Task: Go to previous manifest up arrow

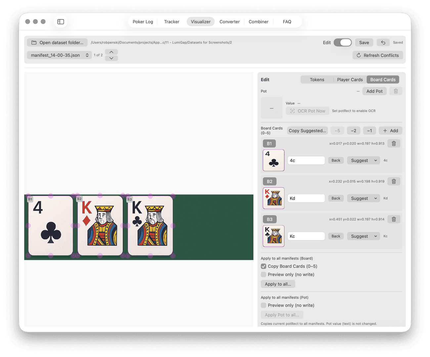Action: pos(111,52)
